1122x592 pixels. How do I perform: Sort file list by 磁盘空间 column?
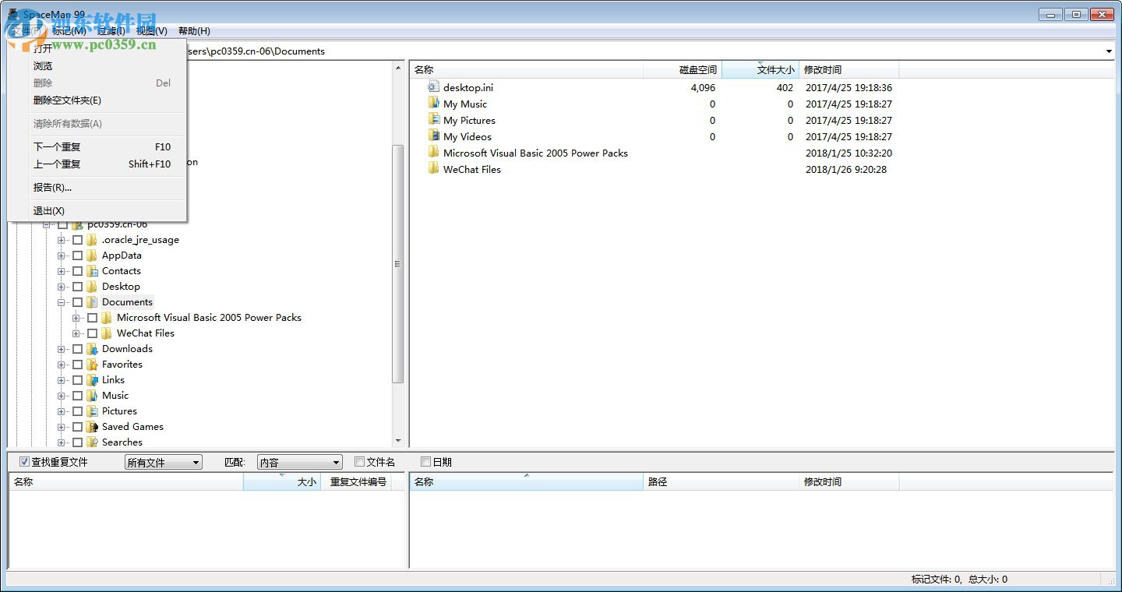pyautogui.click(x=683, y=70)
